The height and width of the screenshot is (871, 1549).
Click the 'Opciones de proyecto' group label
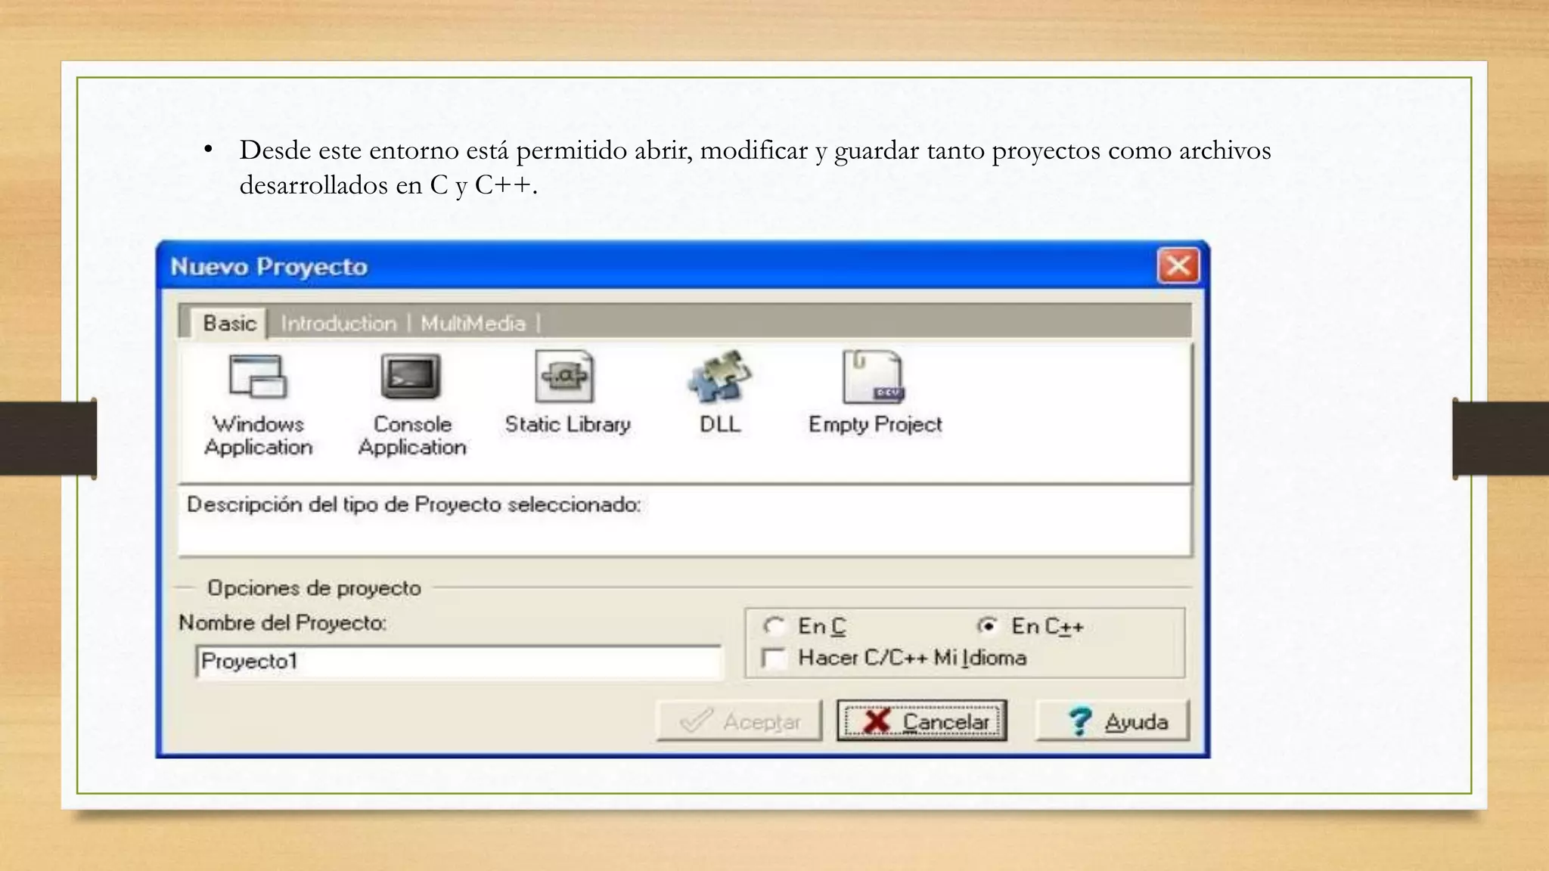314,588
